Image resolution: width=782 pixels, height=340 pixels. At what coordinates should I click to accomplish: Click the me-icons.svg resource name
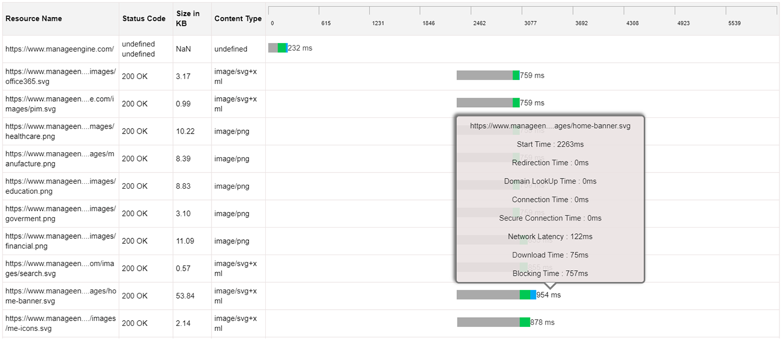point(60,323)
